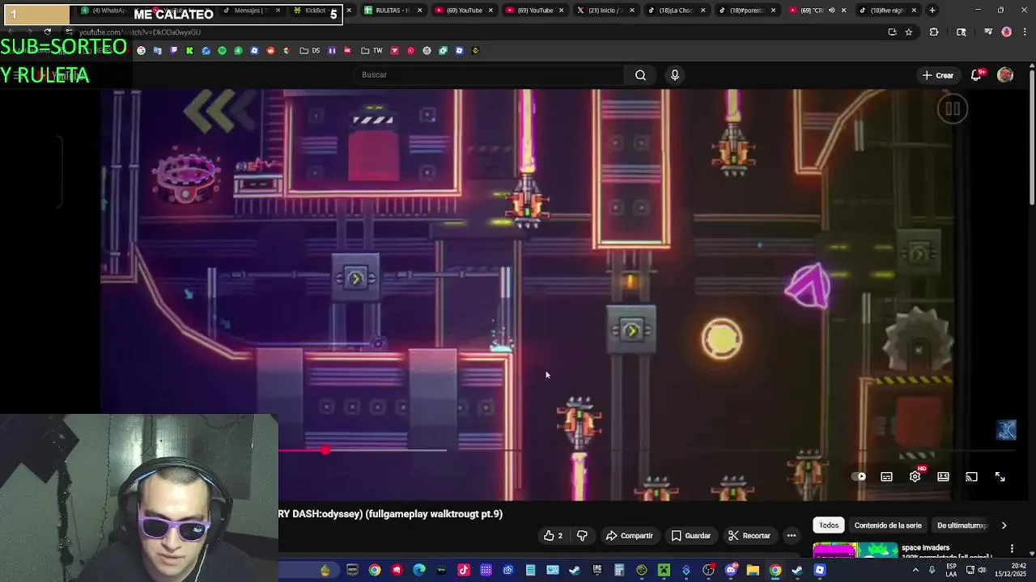1036x582 pixels.
Task: Open the Google bookmark
Action: tap(141, 51)
